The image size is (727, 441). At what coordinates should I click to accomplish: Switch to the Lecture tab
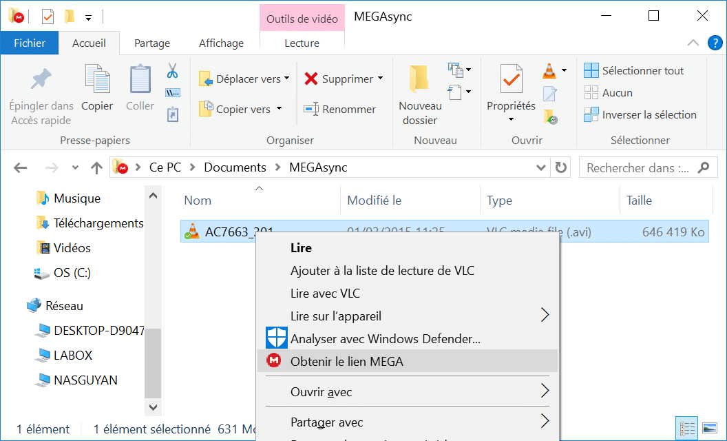302,43
